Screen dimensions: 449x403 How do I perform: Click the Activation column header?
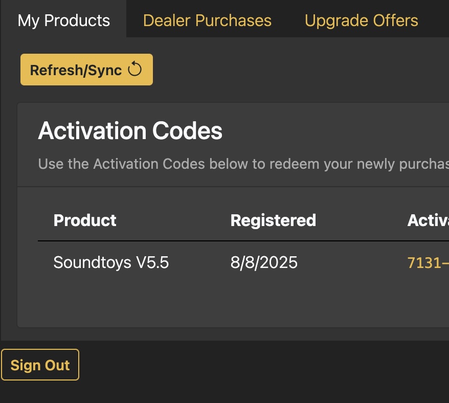pyautogui.click(x=428, y=220)
